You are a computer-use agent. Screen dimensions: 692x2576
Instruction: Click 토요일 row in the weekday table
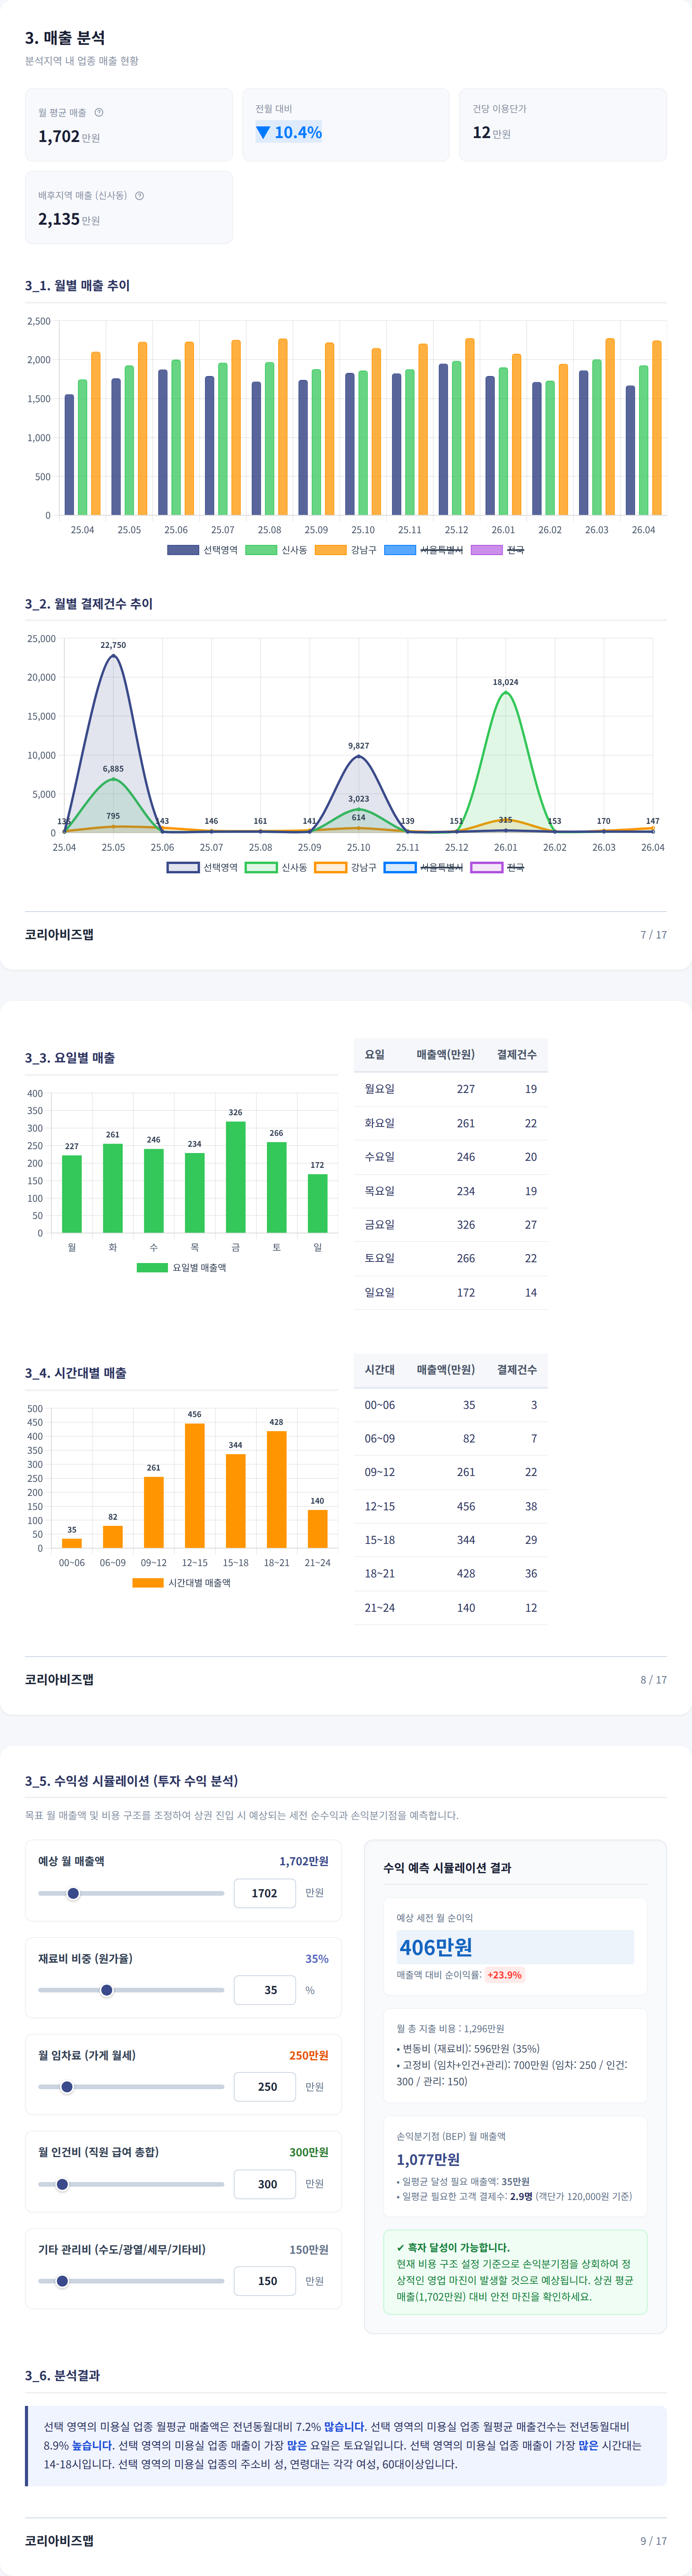tap(450, 1259)
